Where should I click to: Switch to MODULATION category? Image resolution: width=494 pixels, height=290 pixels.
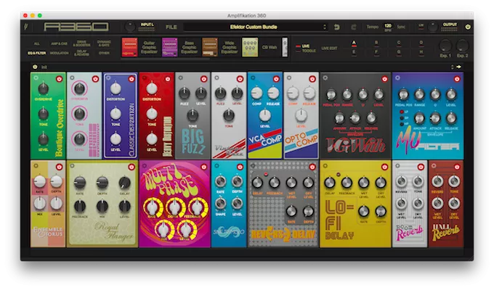pos(60,53)
